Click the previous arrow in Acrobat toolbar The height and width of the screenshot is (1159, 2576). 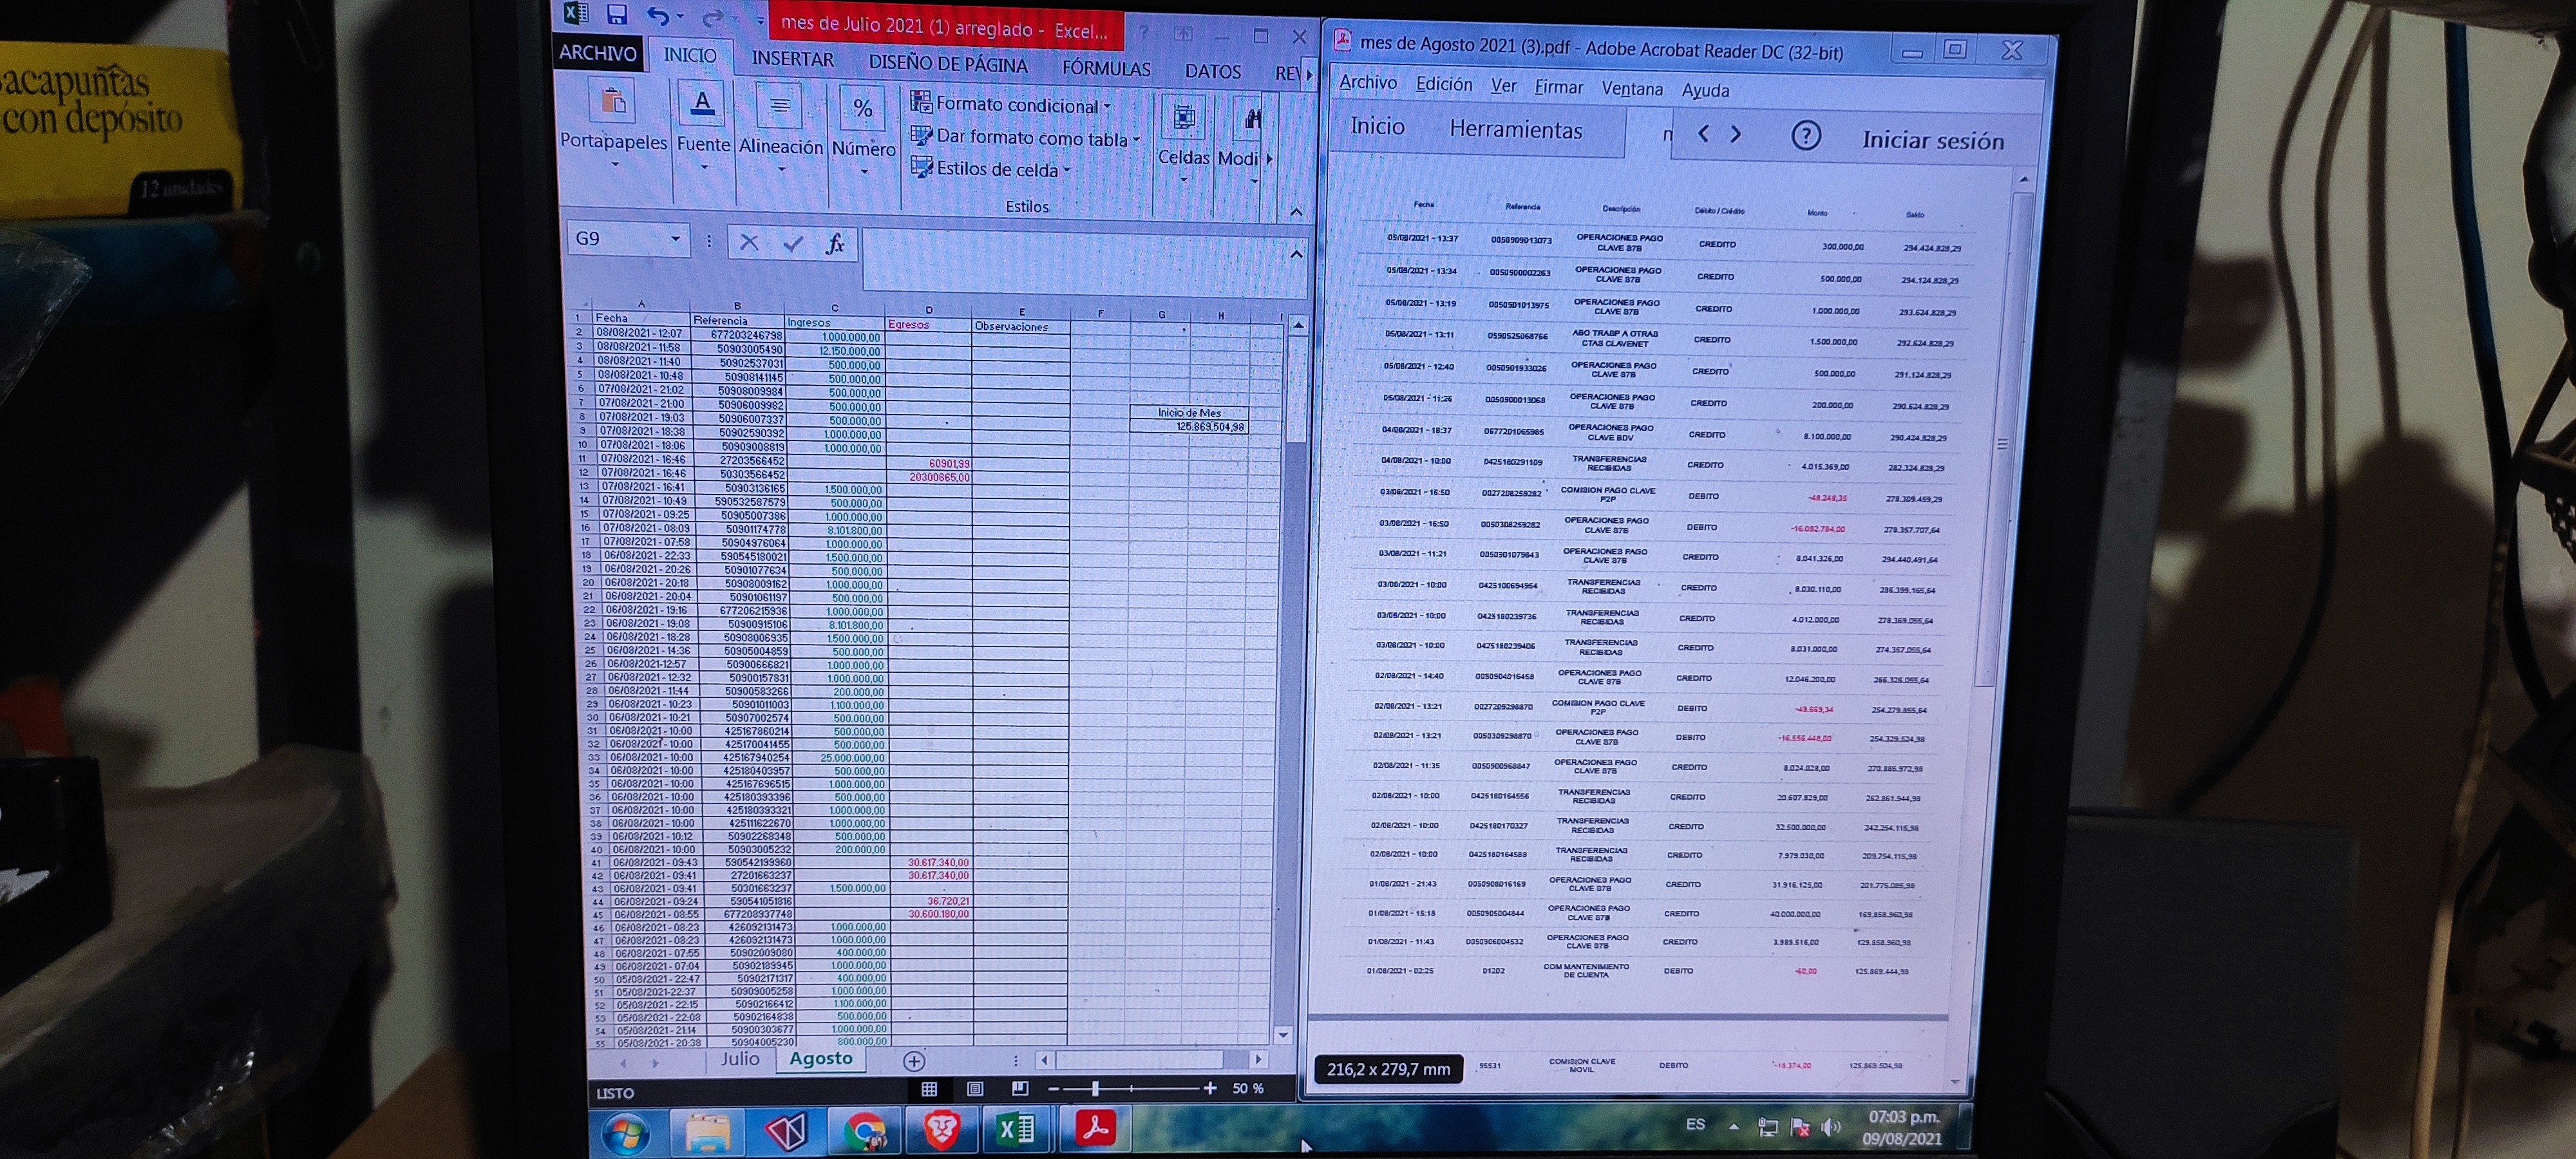tap(1703, 133)
